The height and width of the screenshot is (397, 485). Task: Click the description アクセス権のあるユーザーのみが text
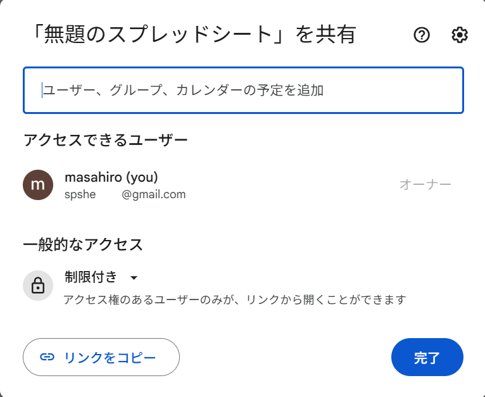pyautogui.click(x=148, y=299)
